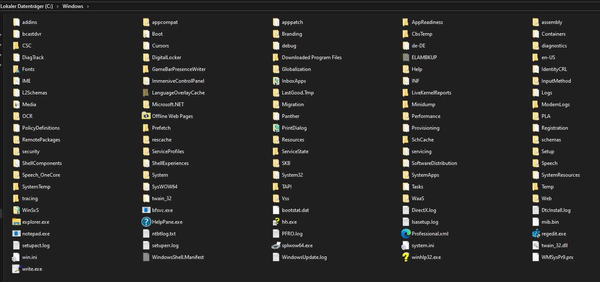
Task: Click the lsasetup.log file name
Action: [425, 222]
